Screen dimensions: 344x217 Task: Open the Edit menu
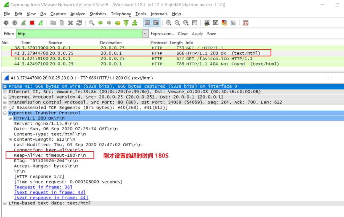pos(18,14)
